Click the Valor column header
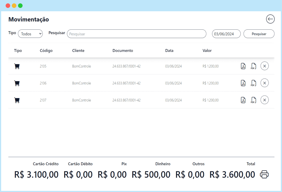Viewport: 282px width, 192px height. point(207,50)
